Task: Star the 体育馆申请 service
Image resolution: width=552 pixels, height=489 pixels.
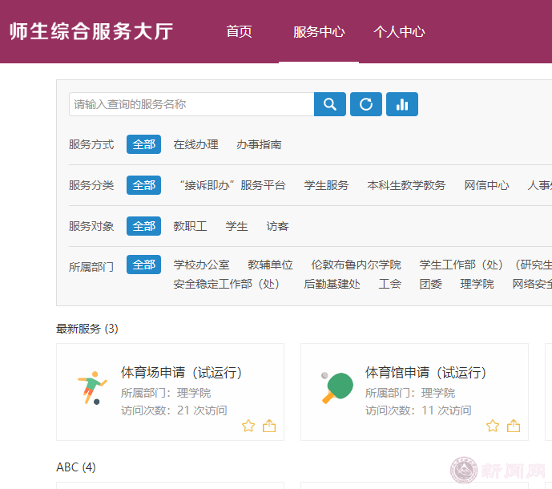Action: coord(493,426)
